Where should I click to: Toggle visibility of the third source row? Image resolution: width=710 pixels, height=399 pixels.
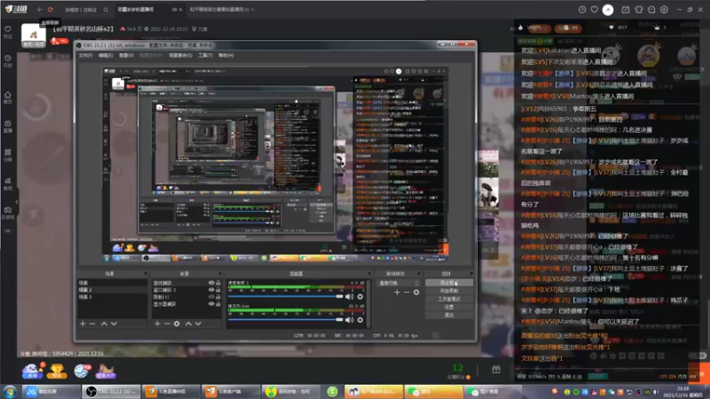[211, 297]
